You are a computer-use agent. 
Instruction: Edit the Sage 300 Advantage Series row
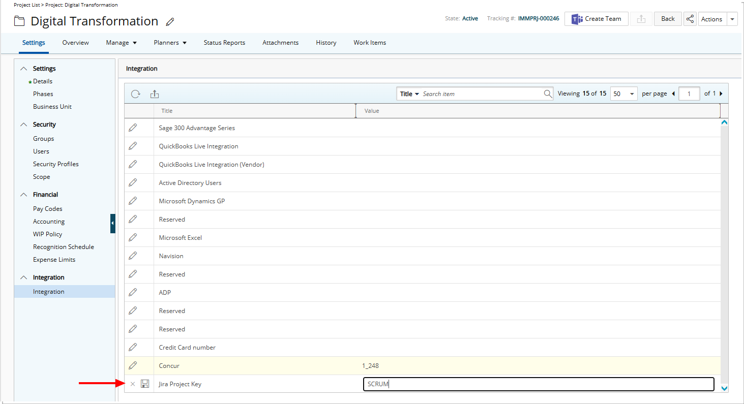point(133,128)
